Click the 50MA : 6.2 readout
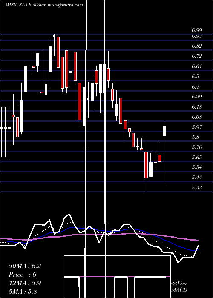The image size is (213, 298). tap(25, 266)
